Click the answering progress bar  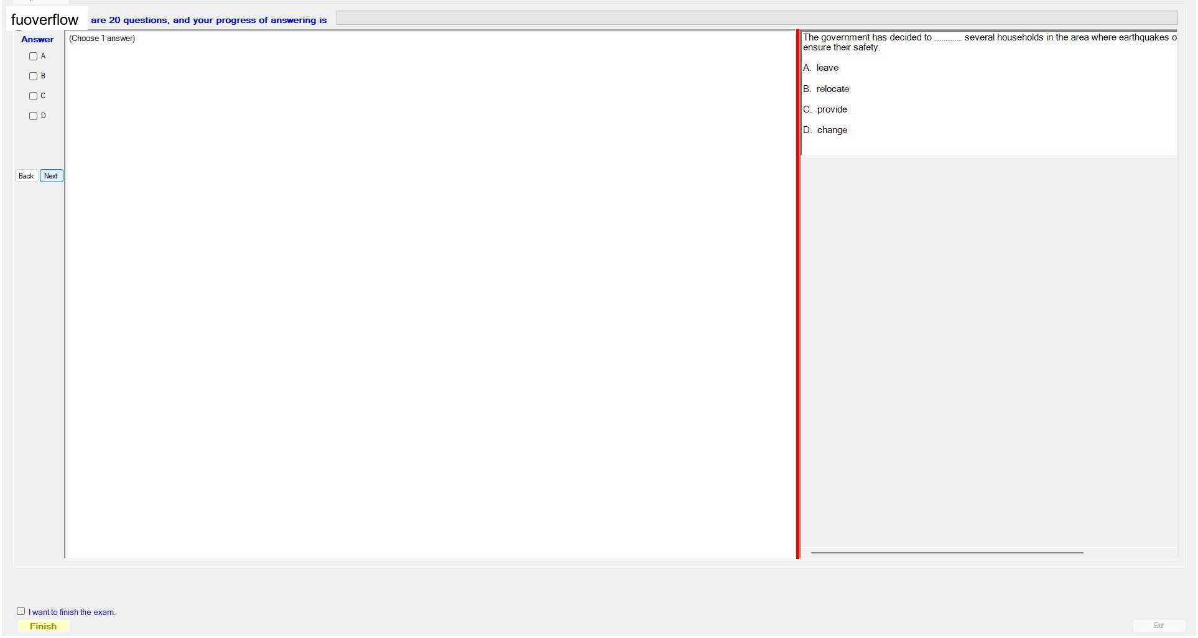[x=757, y=18]
